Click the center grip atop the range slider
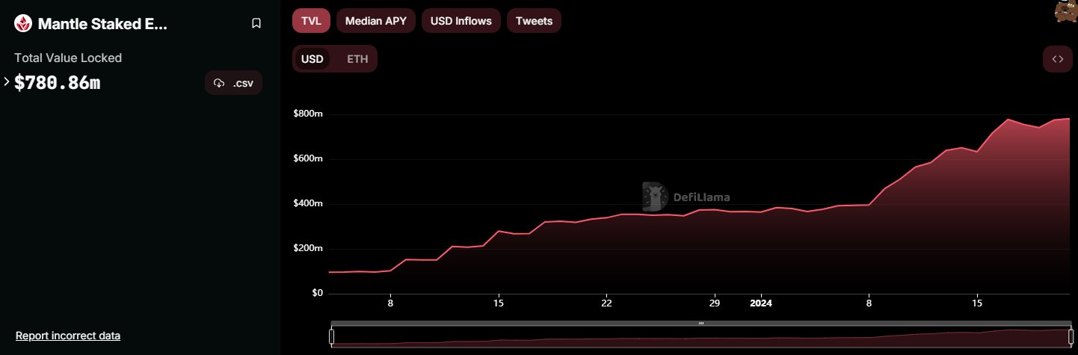Image resolution: width=1078 pixels, height=355 pixels. point(700,324)
